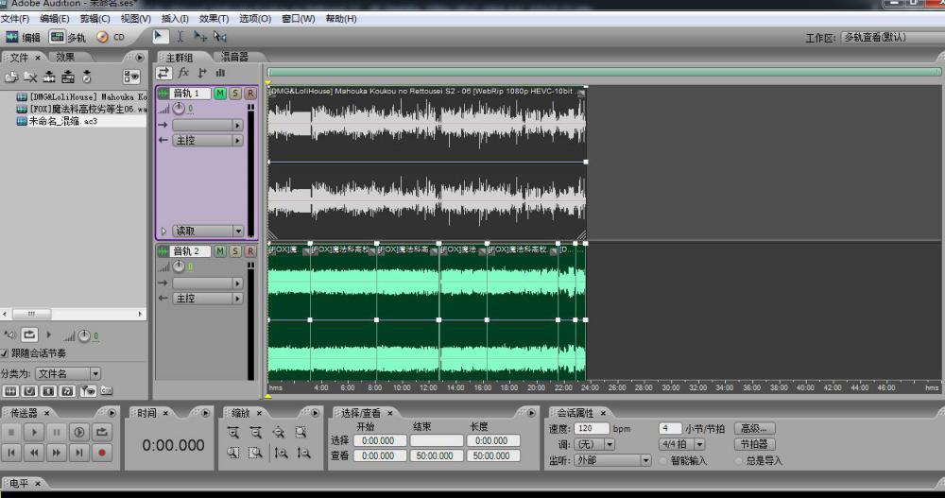This screenshot has width=945, height=498.
Task: Click zoom in vertically icon
Action: pos(281,453)
